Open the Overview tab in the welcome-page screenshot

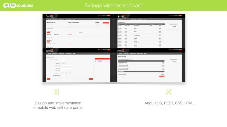pos(49,19)
